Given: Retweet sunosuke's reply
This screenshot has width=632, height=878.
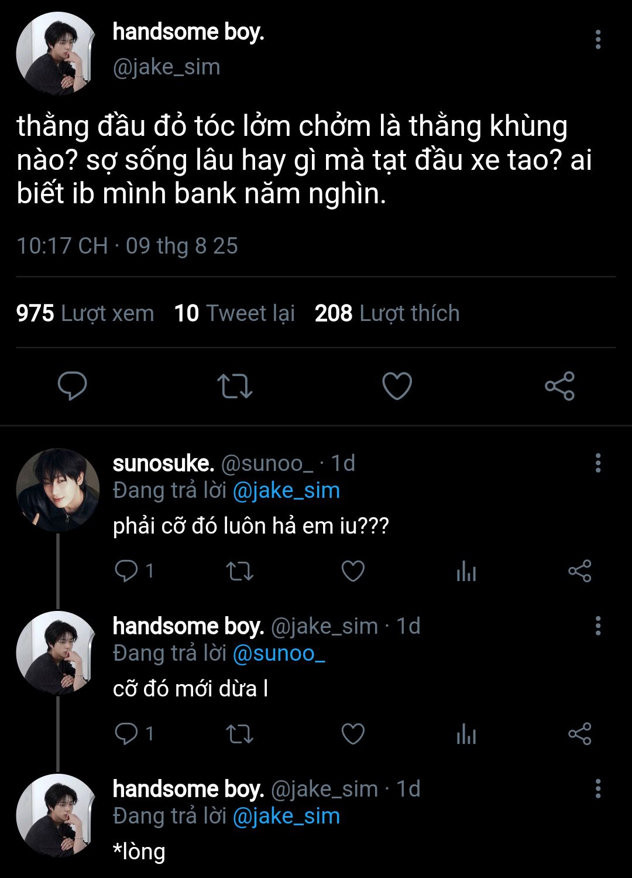Looking at the screenshot, I should [239, 570].
